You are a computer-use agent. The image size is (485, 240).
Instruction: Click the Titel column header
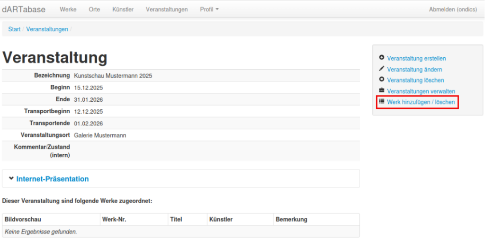coord(176,219)
